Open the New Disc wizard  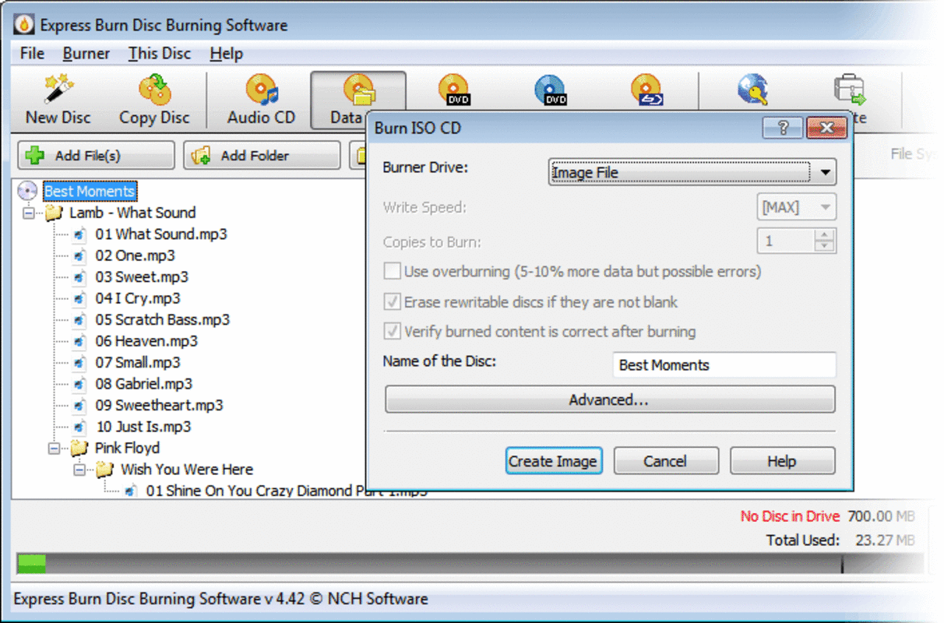pyautogui.click(x=56, y=98)
